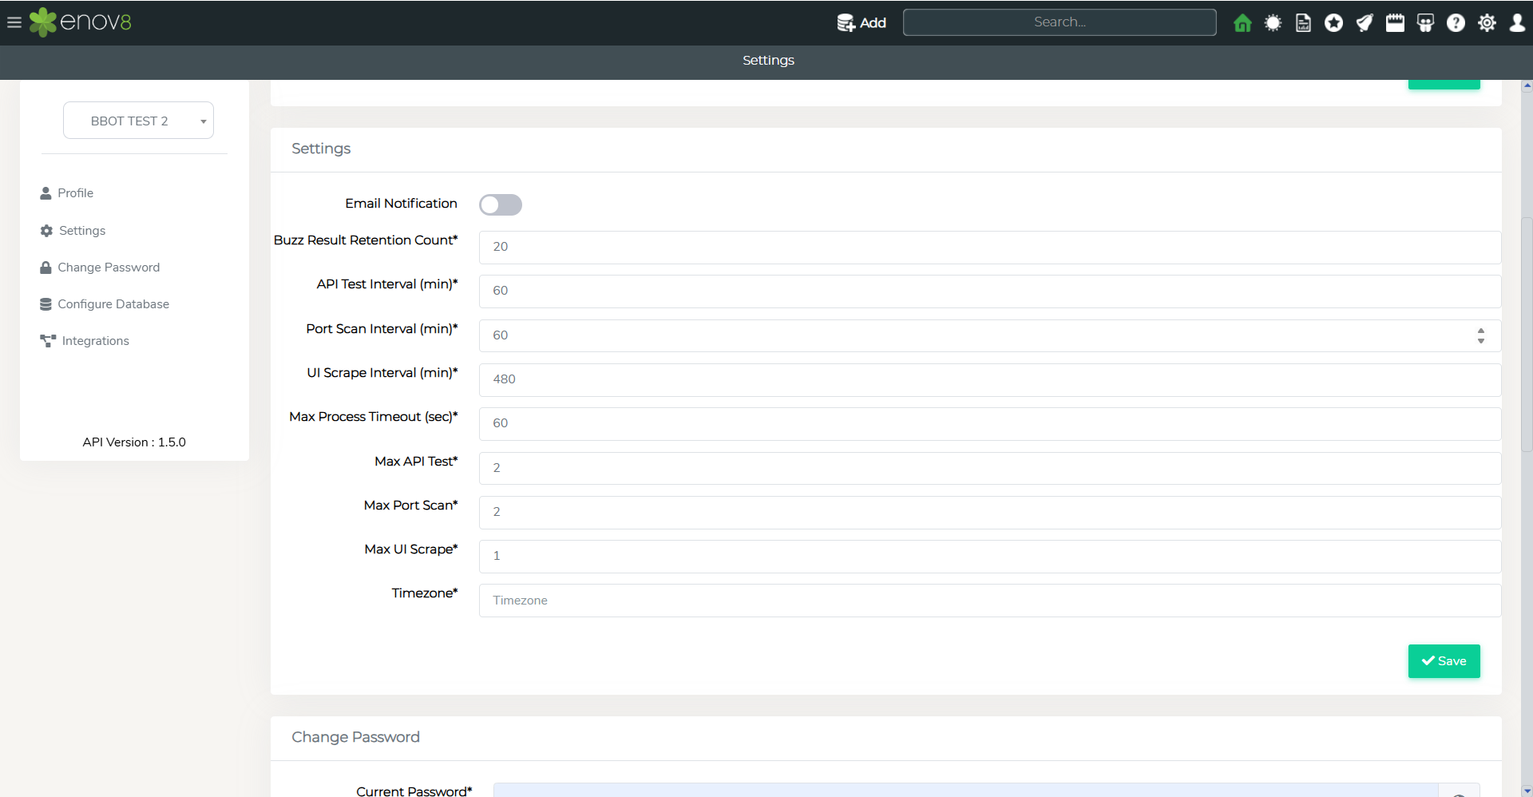Click the help question mark icon
Screen dimensions: 1533x797
[x=1456, y=23]
